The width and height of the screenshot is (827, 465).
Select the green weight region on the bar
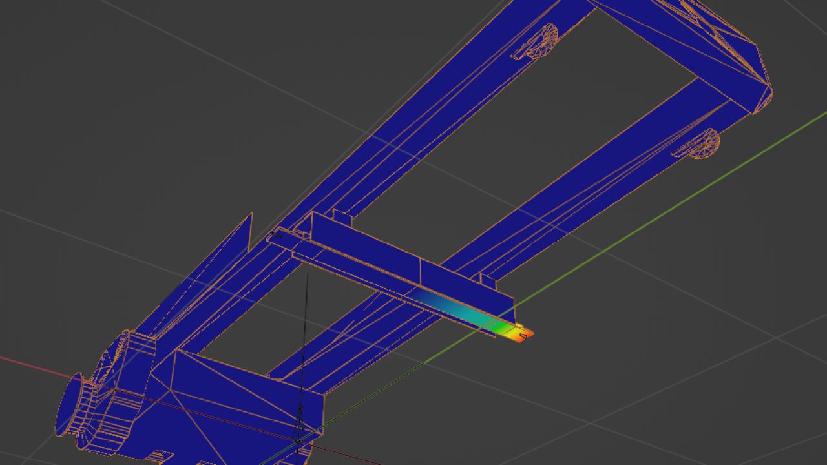coord(499,327)
